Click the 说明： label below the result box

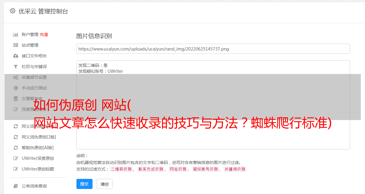tap(82, 156)
